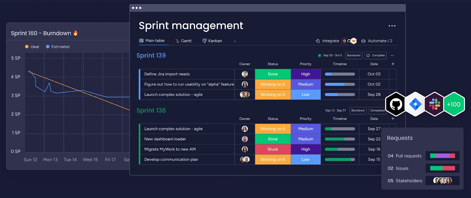
Task: Open Status dropdown for Migrate MyWork to new API
Action: (273, 149)
